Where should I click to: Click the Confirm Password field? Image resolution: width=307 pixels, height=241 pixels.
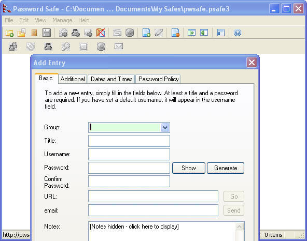(x=129, y=181)
